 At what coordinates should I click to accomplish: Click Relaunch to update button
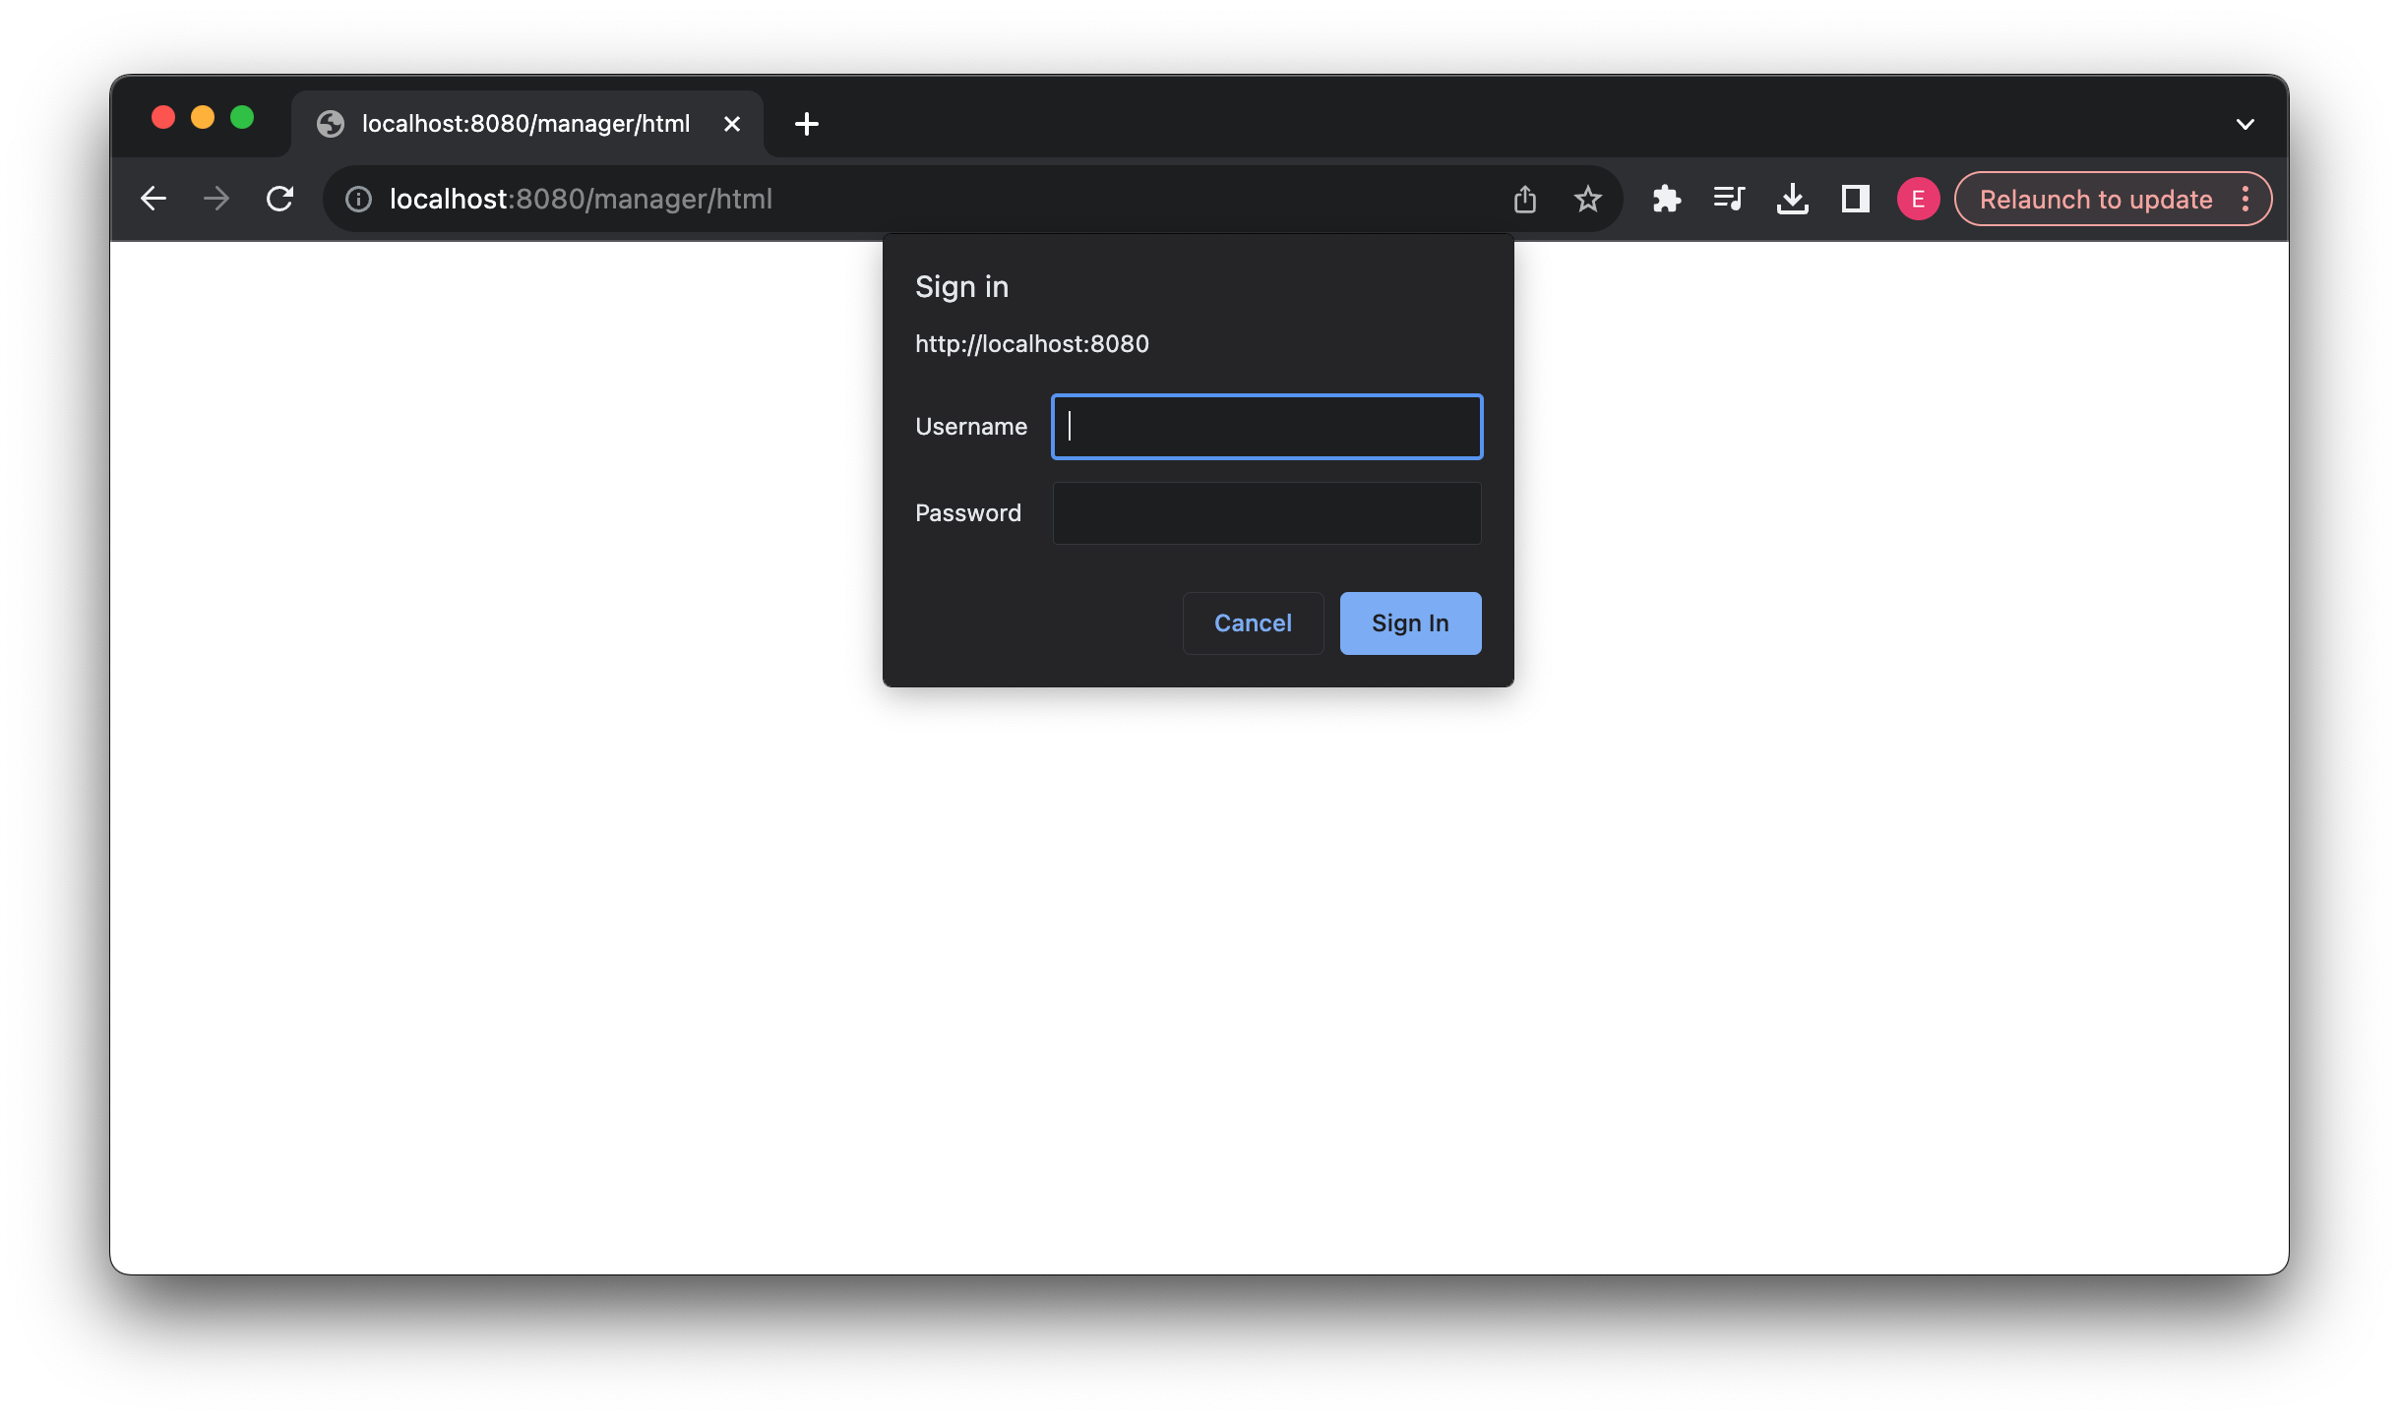[x=2095, y=200]
